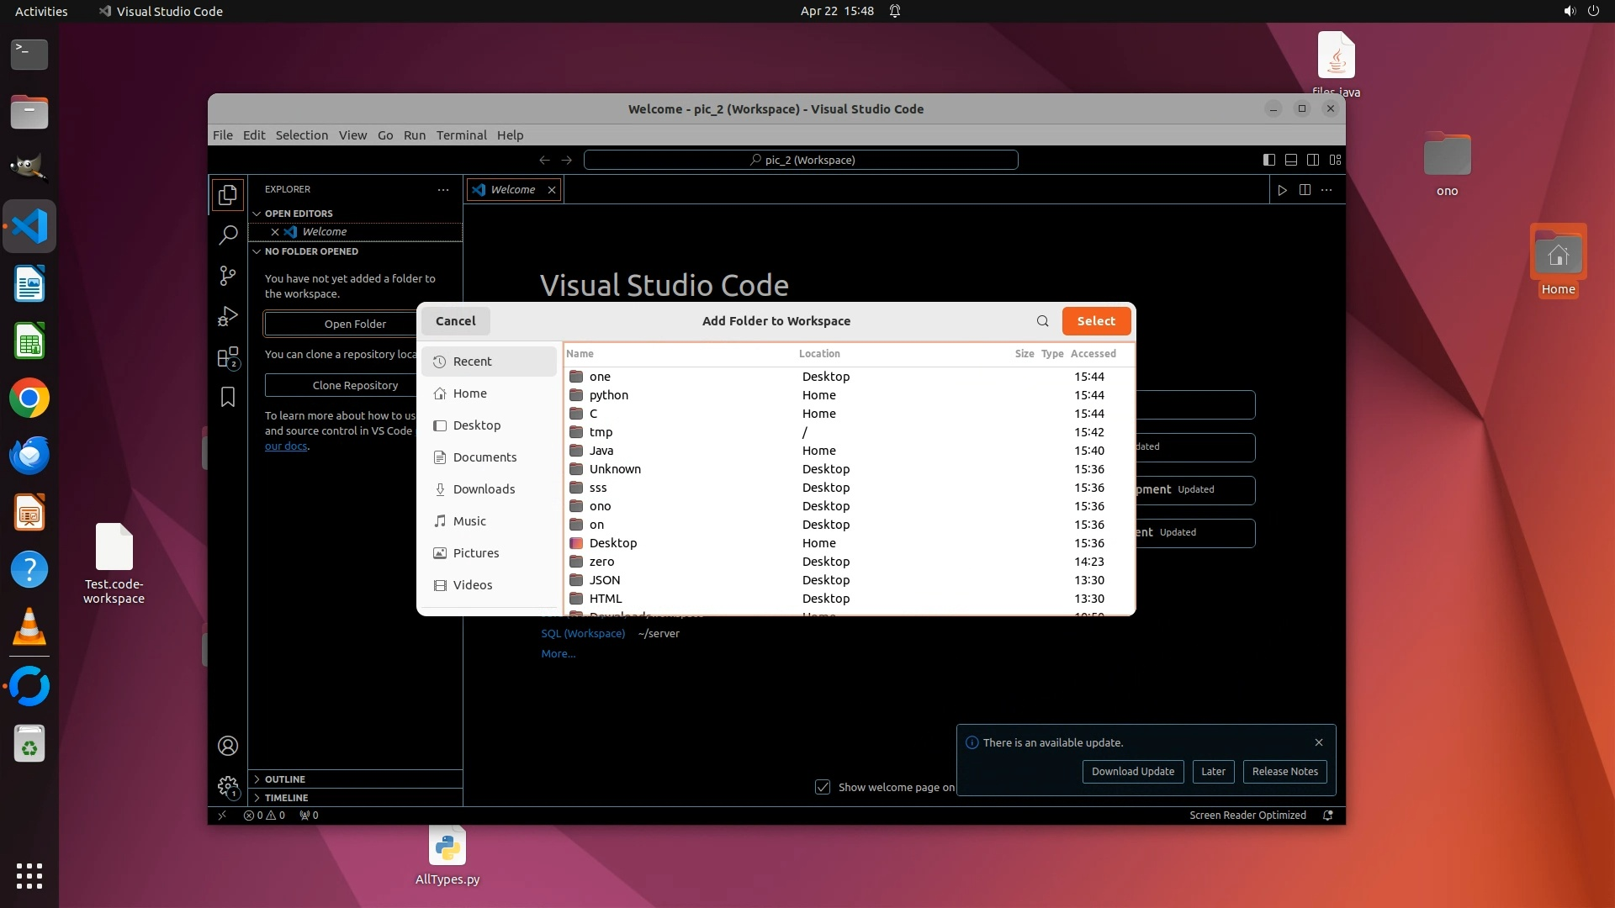Image resolution: width=1615 pixels, height=908 pixels.
Task: Select the python folder row
Action: click(x=609, y=395)
